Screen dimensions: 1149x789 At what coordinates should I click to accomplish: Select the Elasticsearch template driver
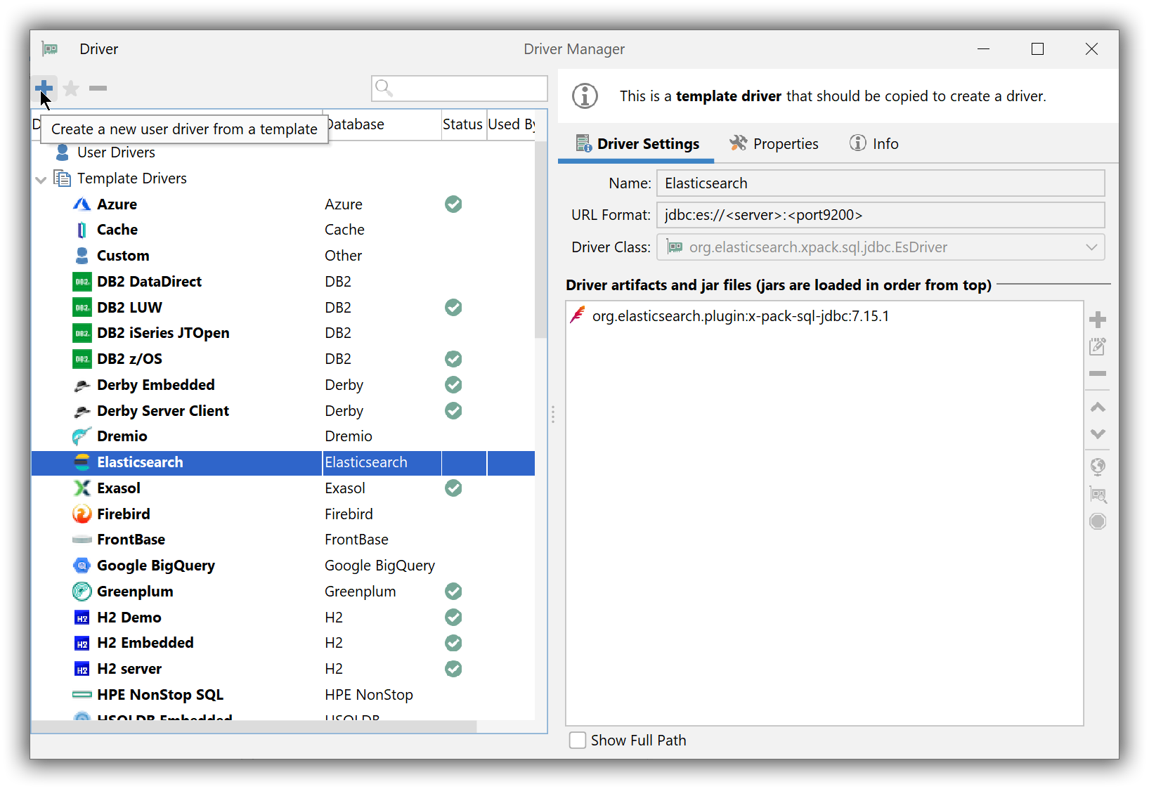(x=140, y=462)
